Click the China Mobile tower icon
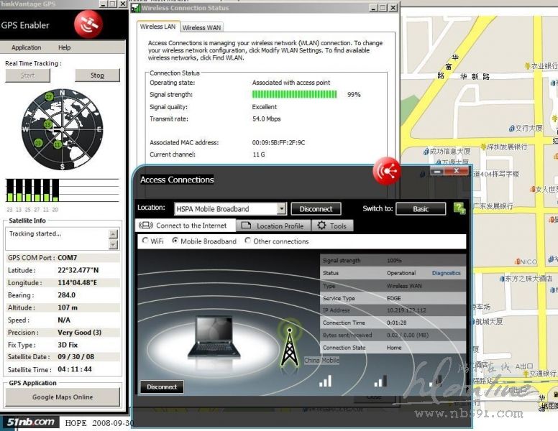 coord(288,343)
